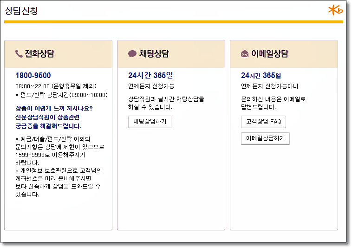Click 언제든지 신청가능 in the chat card

click(151, 86)
